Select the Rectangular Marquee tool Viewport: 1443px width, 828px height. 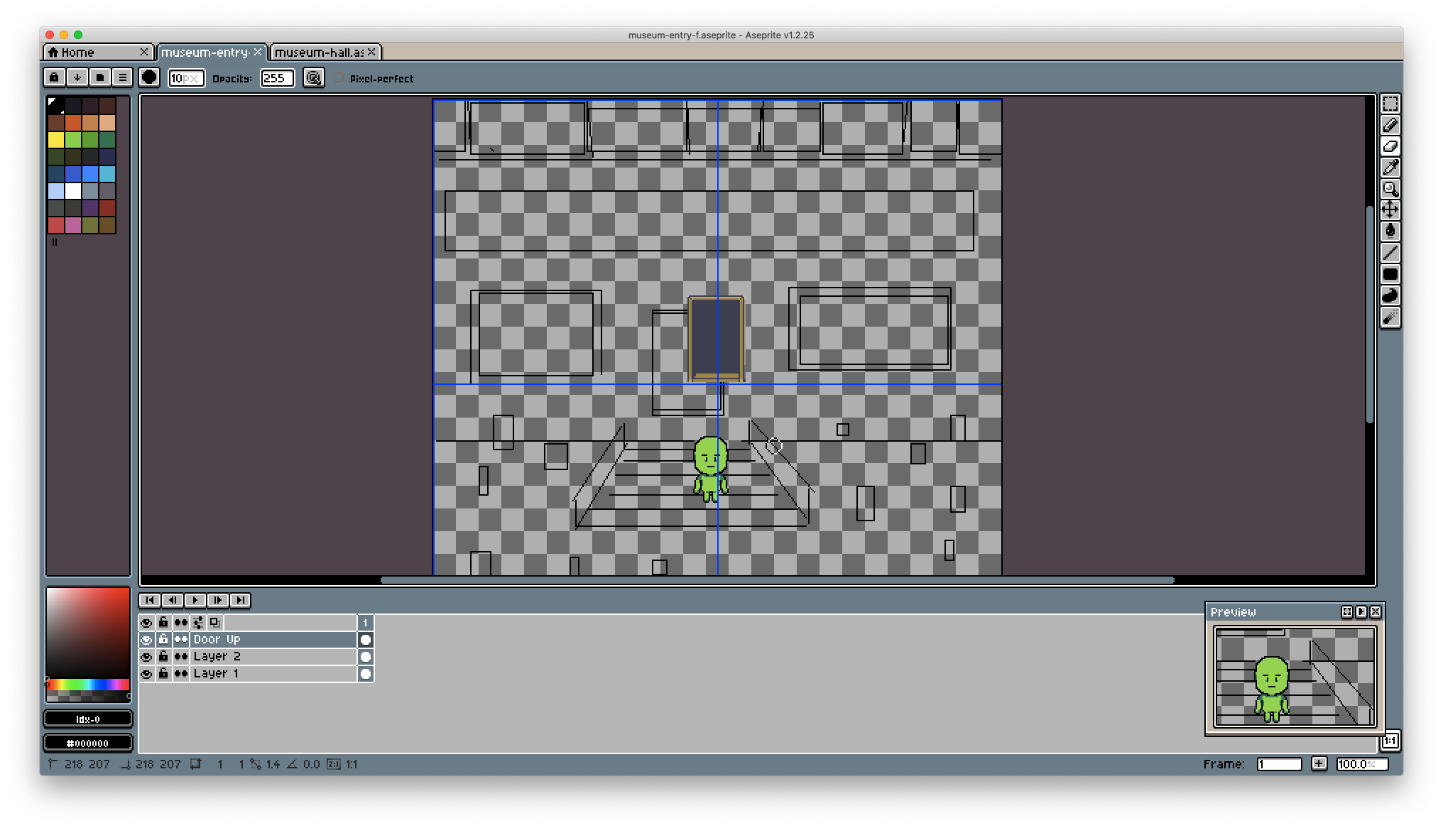pyautogui.click(x=1390, y=104)
